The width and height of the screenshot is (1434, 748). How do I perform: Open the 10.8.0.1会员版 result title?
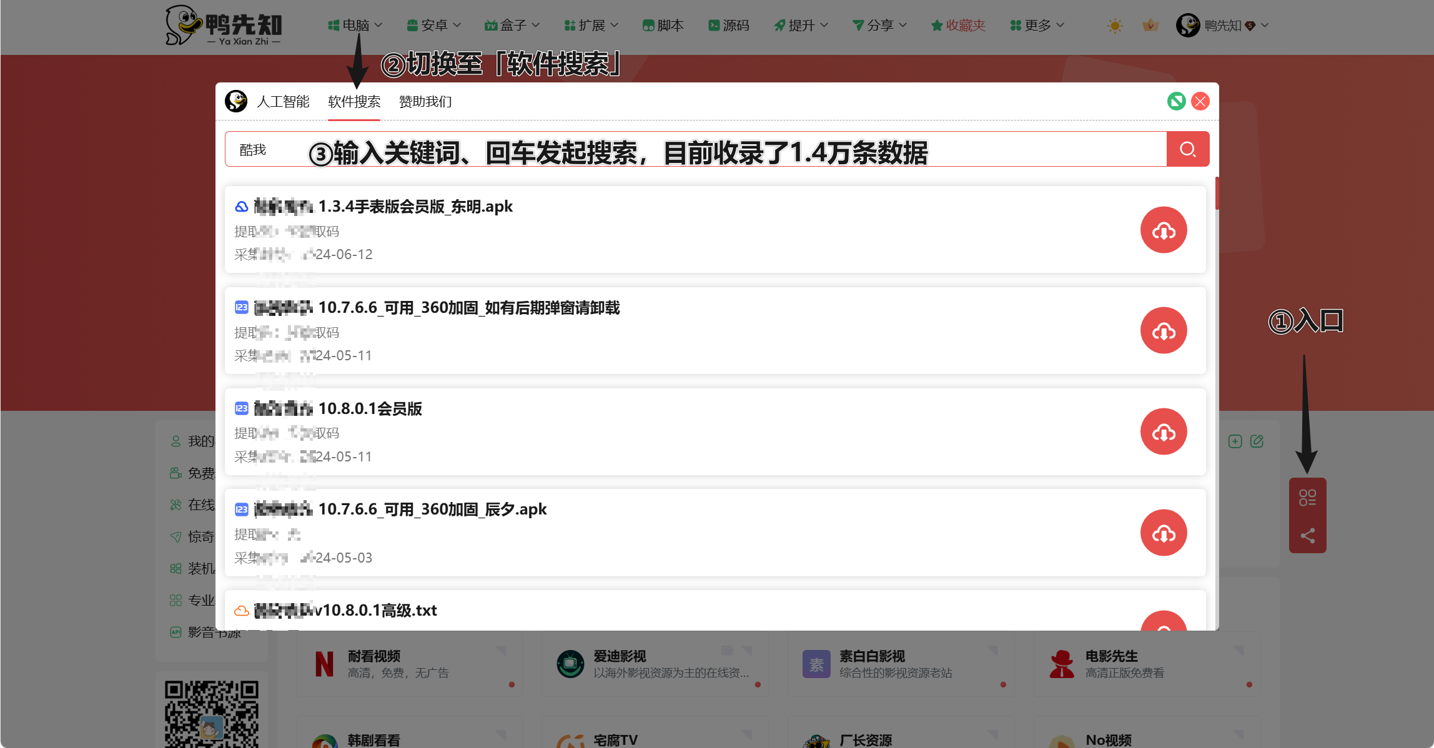[x=338, y=409]
